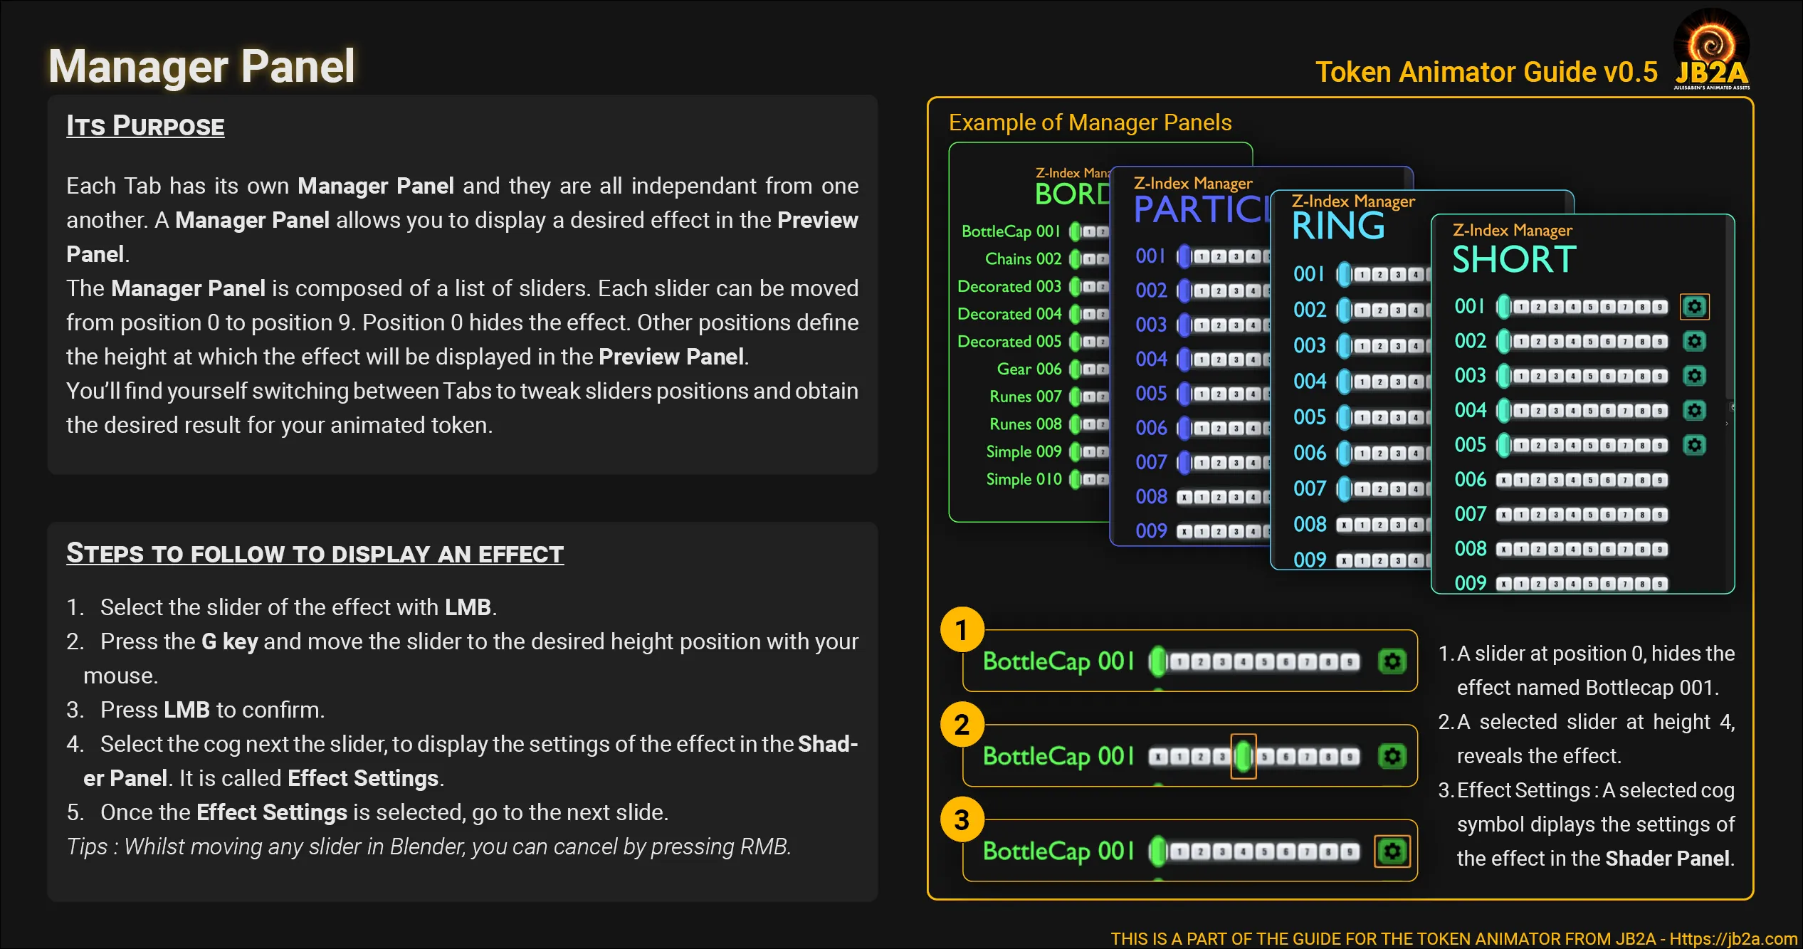Click the Tips line about pressing RMB

point(429,846)
